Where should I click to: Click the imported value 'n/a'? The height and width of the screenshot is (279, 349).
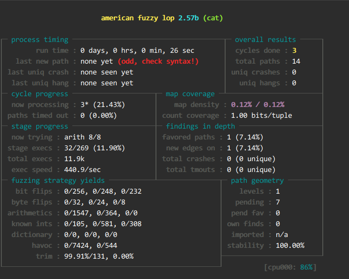click(x=282, y=235)
